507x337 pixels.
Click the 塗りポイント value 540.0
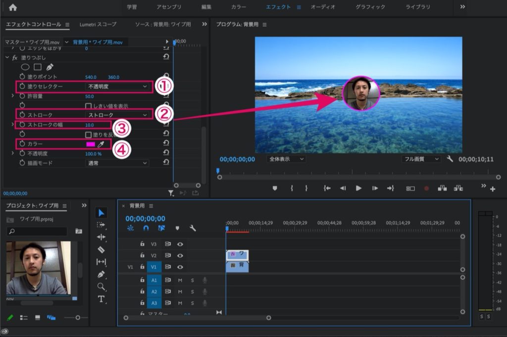tap(91, 77)
